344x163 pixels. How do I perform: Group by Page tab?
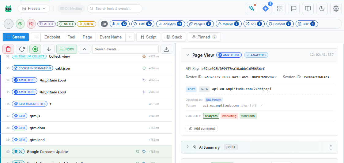[87, 37]
